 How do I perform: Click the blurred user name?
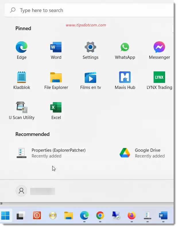(x=43, y=191)
